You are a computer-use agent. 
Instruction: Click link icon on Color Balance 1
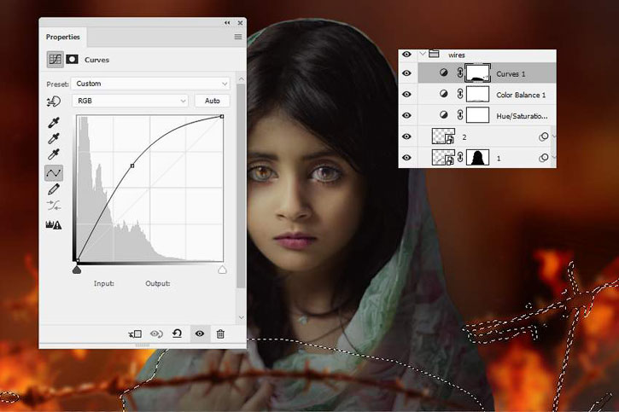pos(460,94)
